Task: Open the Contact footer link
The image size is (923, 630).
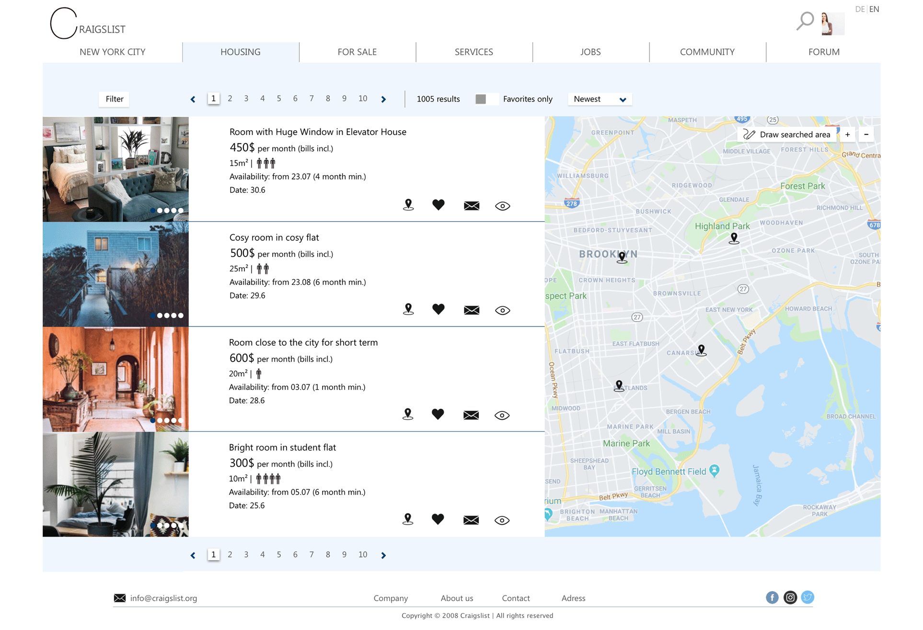Action: (x=516, y=598)
